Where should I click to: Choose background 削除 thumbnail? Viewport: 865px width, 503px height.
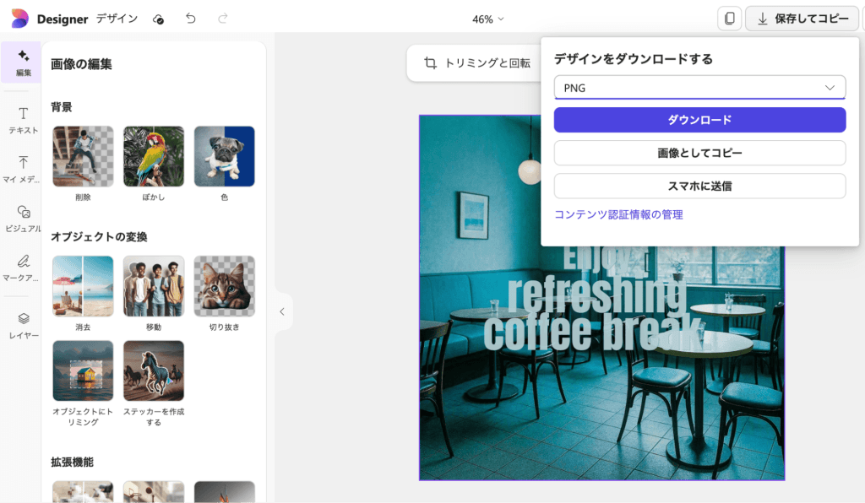83,156
